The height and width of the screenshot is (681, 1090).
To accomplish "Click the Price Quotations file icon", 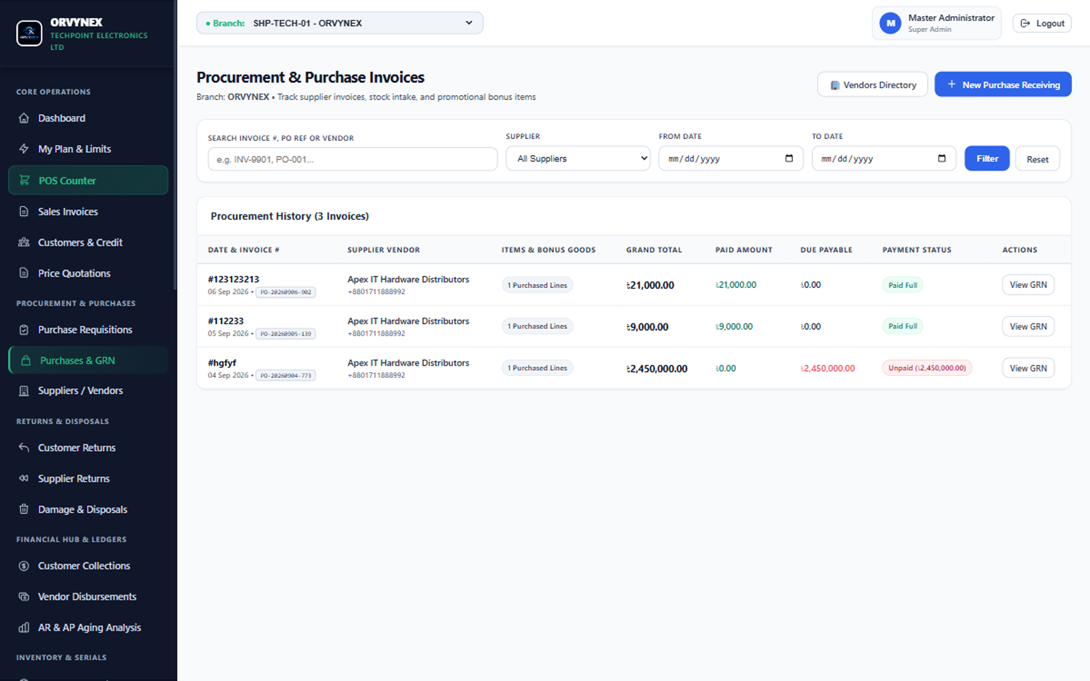I will [24, 273].
